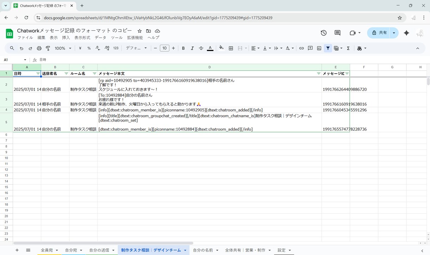Open number format 123 menu
This screenshot has height=255, width=430.
(116, 48)
